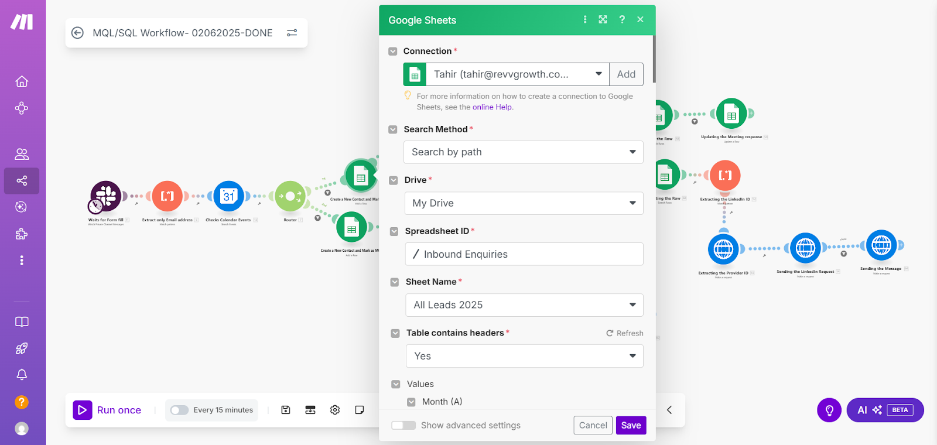Open the orange help question icon
937x445 pixels.
tap(22, 402)
